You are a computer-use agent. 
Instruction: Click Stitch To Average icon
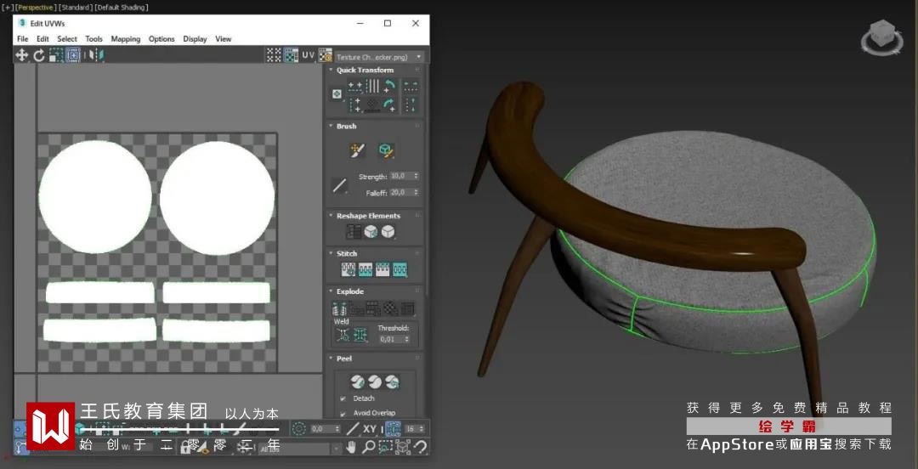pos(365,270)
